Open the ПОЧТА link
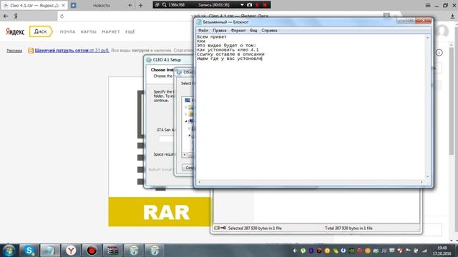The width and height of the screenshot is (458, 257). click(x=67, y=31)
